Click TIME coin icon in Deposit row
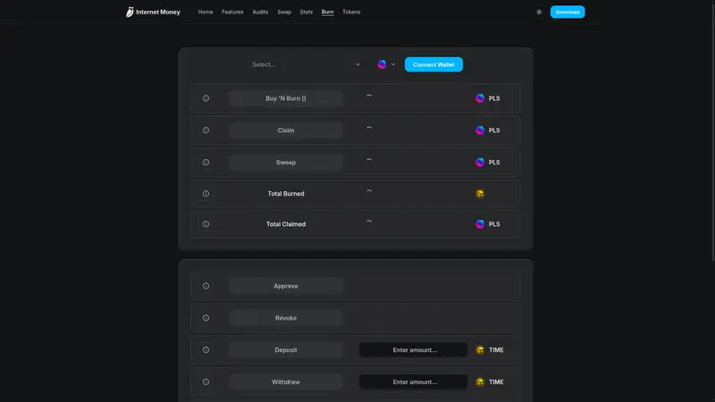 coord(480,350)
